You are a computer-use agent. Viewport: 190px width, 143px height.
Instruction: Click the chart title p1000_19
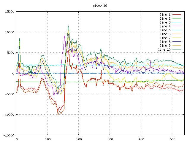100,6
